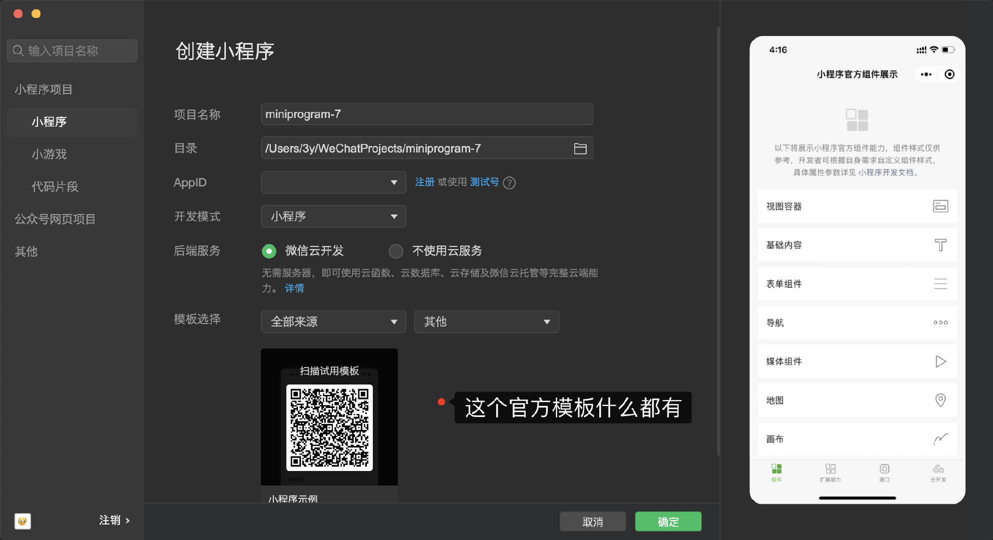
Task: Tap the 媒体组件 play icon
Action: point(941,361)
